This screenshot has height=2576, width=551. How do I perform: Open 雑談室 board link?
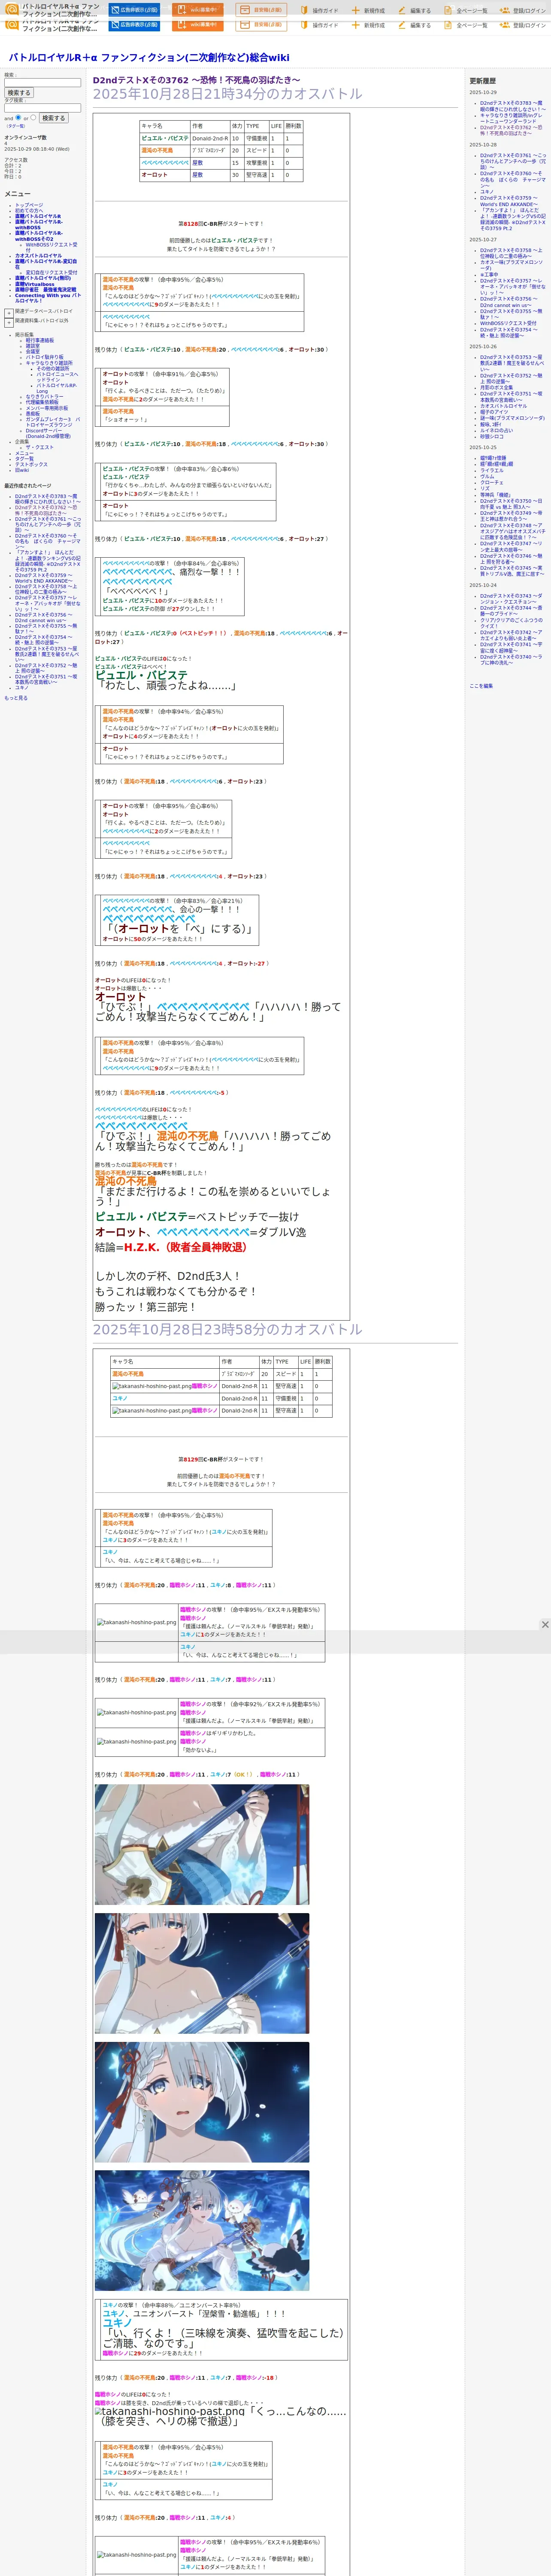click(x=33, y=346)
